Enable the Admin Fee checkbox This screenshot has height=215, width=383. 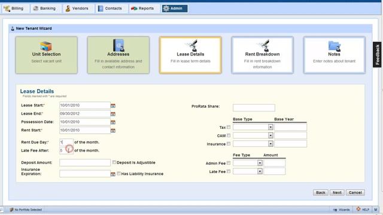(229, 163)
